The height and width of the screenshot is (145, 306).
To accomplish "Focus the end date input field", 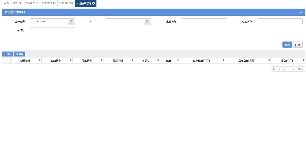I will click(x=125, y=22).
